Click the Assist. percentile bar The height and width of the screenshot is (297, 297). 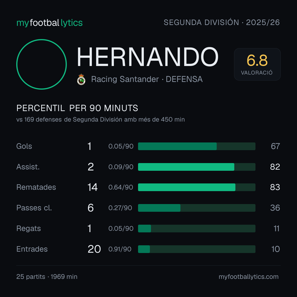pos(197,167)
